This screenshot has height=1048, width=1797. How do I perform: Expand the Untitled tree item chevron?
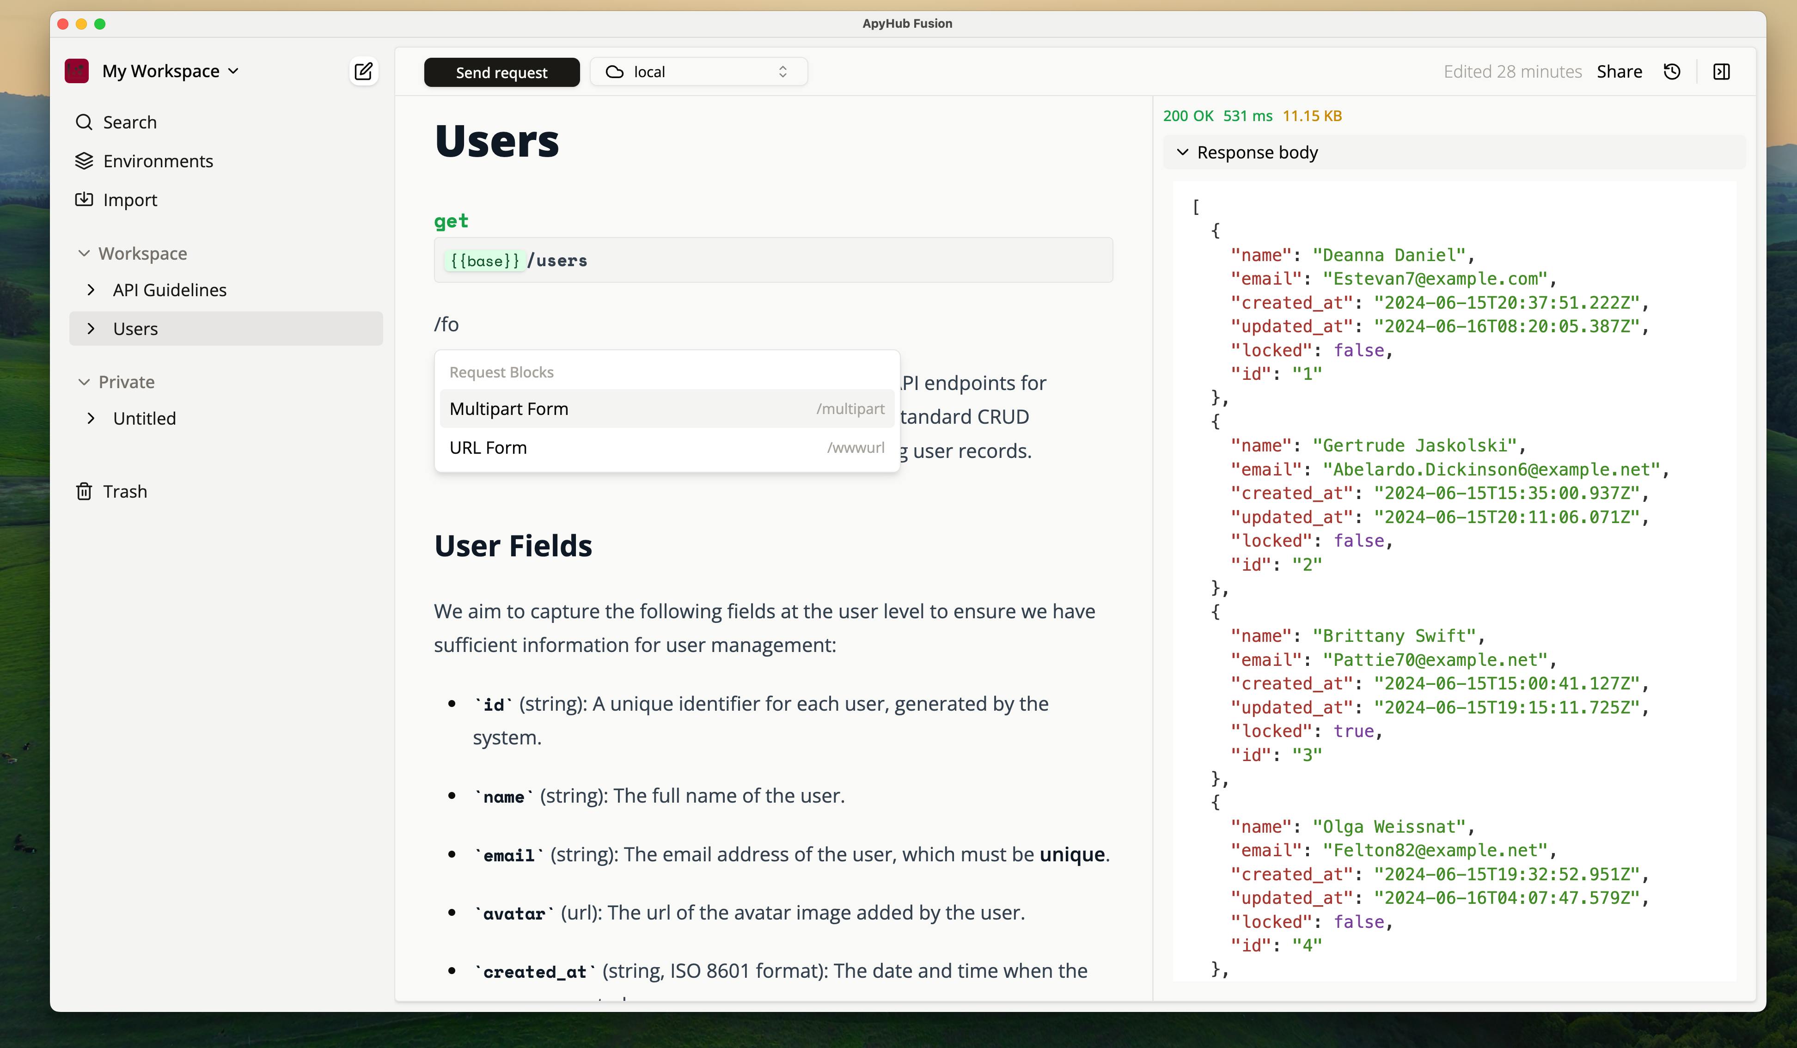pyautogui.click(x=91, y=419)
